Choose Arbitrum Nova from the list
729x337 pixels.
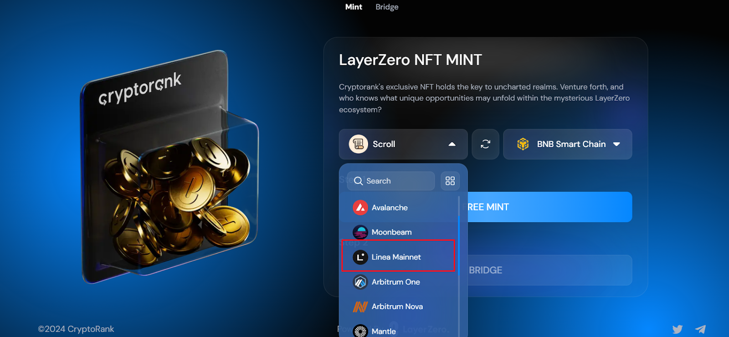(x=399, y=306)
